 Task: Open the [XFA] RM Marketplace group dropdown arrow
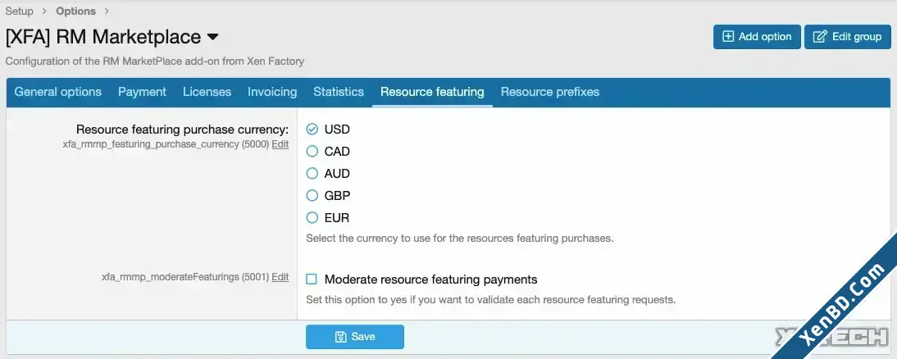pyautogui.click(x=212, y=37)
